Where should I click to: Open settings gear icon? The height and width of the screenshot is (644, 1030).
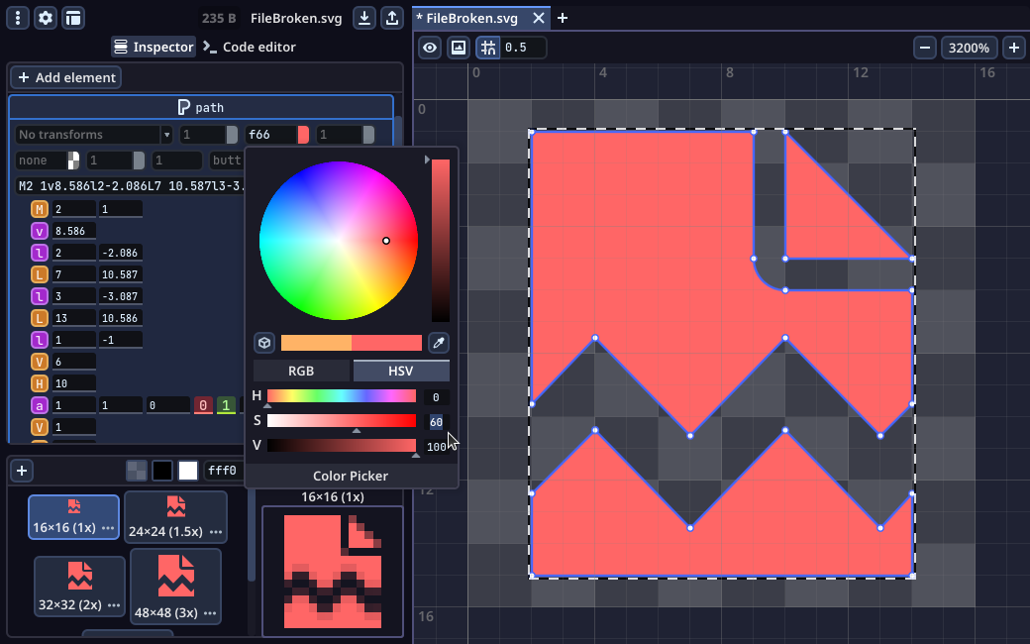[46, 18]
